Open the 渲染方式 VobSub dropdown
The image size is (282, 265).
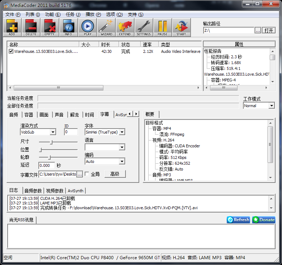53,132
